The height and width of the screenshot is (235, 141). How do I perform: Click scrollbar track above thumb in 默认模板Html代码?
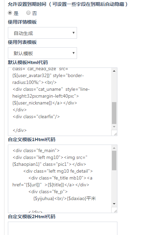coord(114,88)
